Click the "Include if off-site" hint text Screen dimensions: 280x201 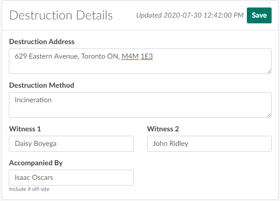click(29, 190)
